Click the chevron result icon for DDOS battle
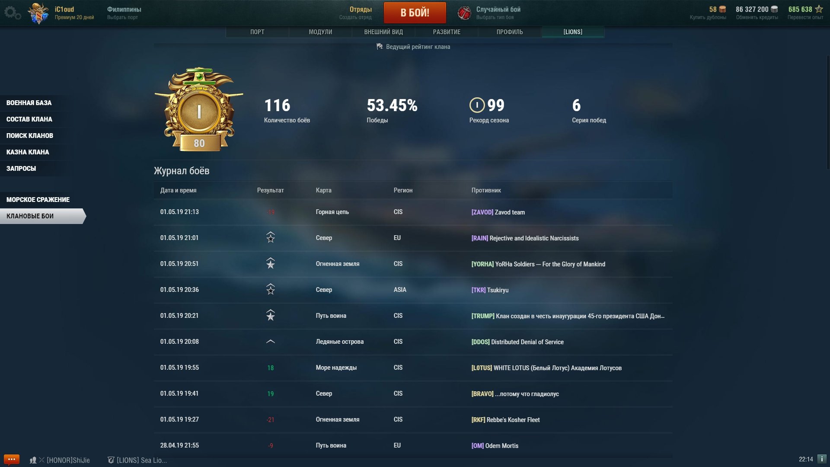Screen dimensions: 830x467 click(x=271, y=342)
